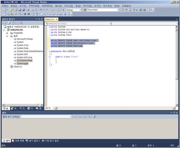Click the code editor horizontal scrollbar track
The height and width of the screenshot is (148, 180).
[x=115, y=108]
